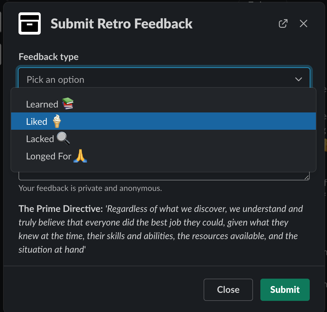
Task: Click the Feedback type field label
Action: [48, 57]
